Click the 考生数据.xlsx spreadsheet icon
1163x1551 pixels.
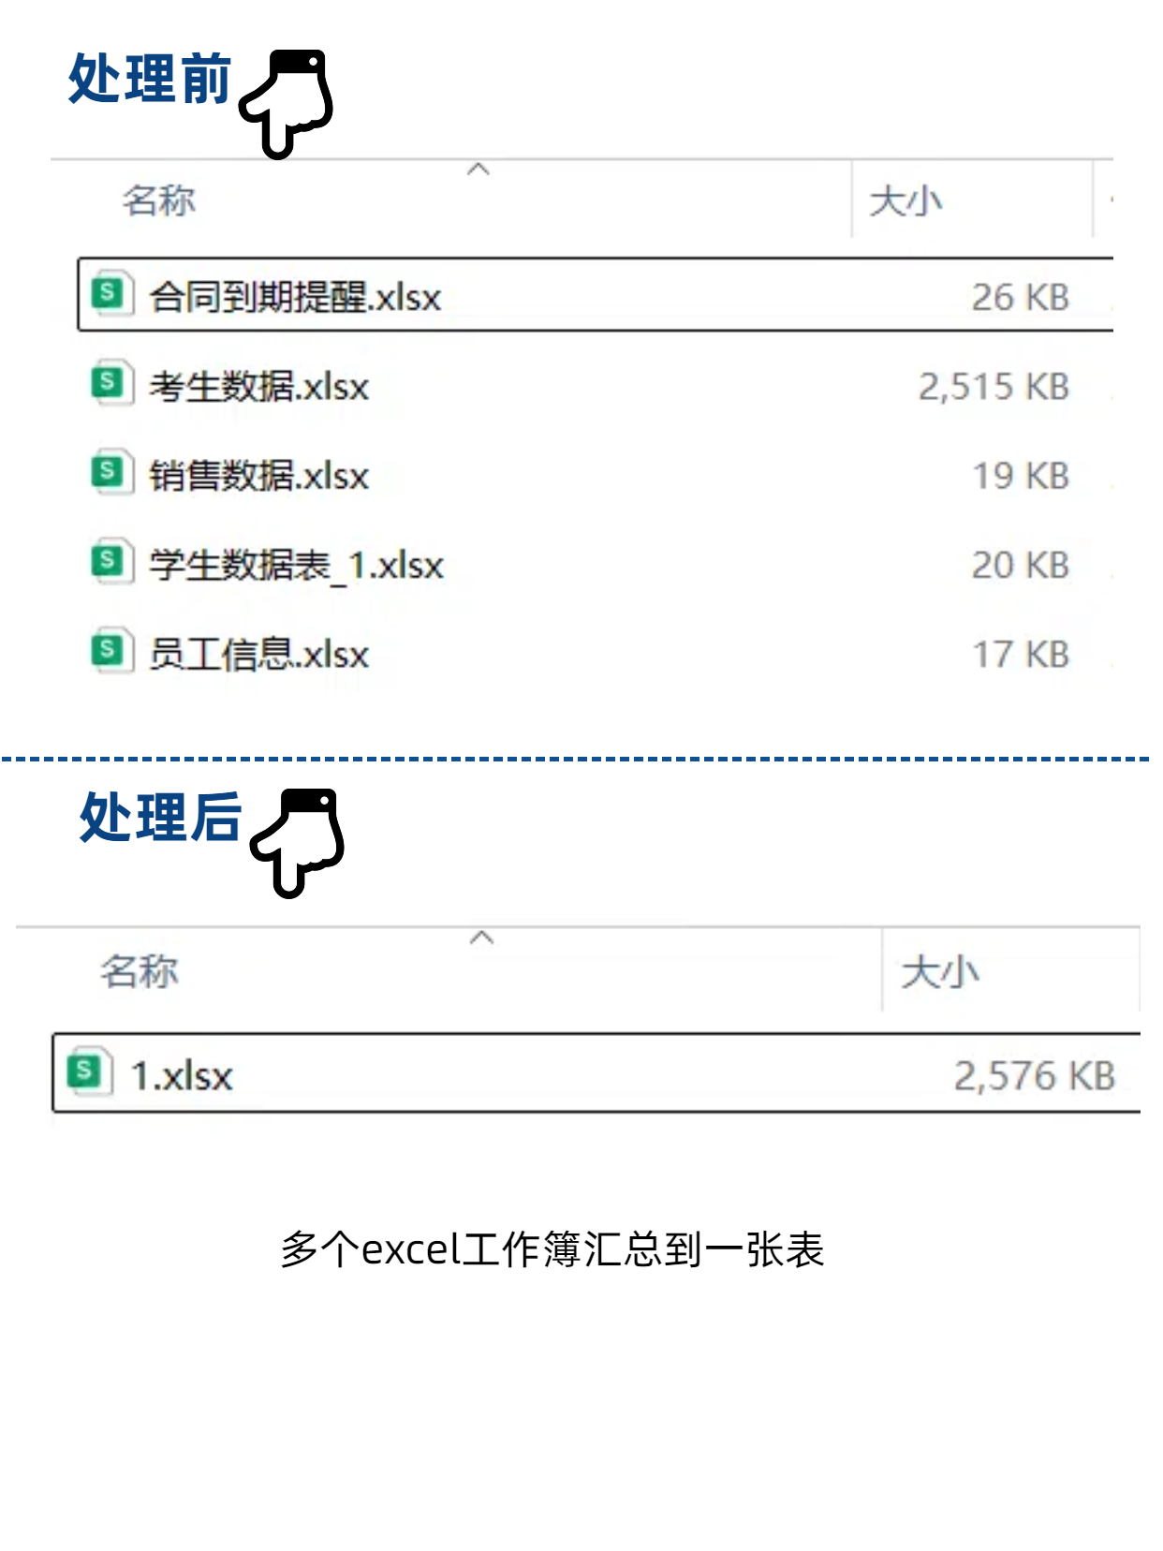(110, 383)
